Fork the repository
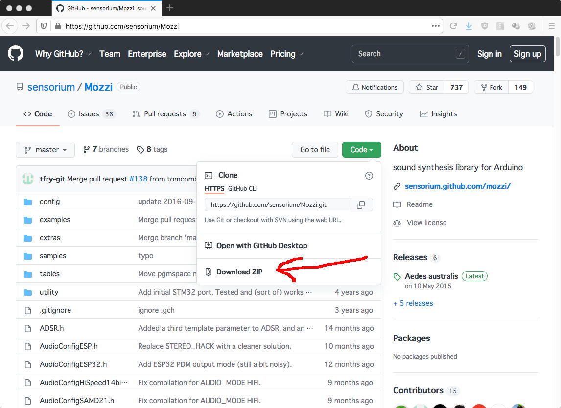The width and height of the screenshot is (561, 408). pyautogui.click(x=491, y=87)
